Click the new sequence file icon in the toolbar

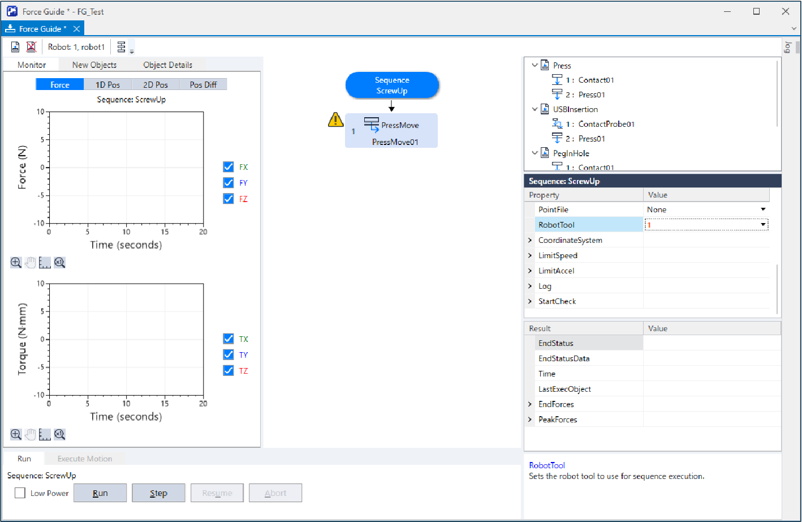click(x=15, y=47)
